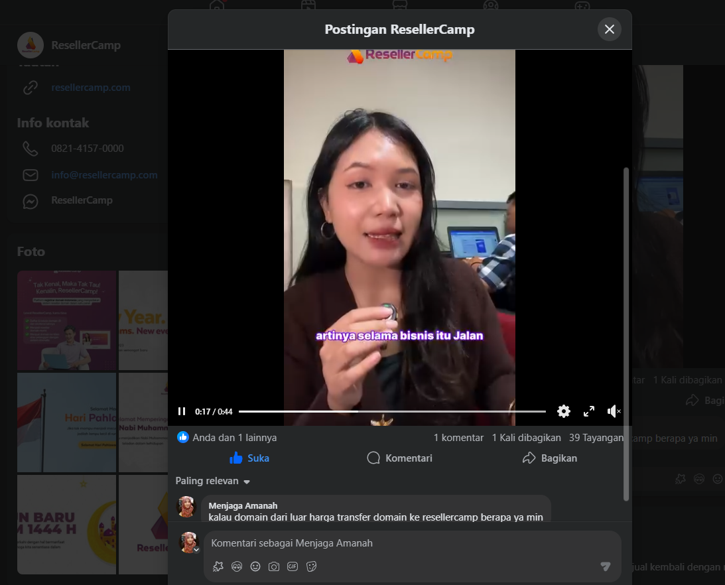Viewport: 725px width, 585px height.
Task: Seek on the video progress bar
Action: (391, 411)
